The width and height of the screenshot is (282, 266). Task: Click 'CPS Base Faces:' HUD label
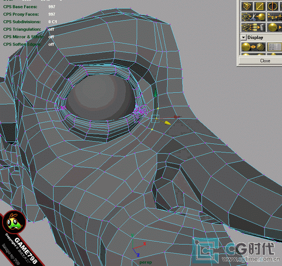(x=20, y=7)
